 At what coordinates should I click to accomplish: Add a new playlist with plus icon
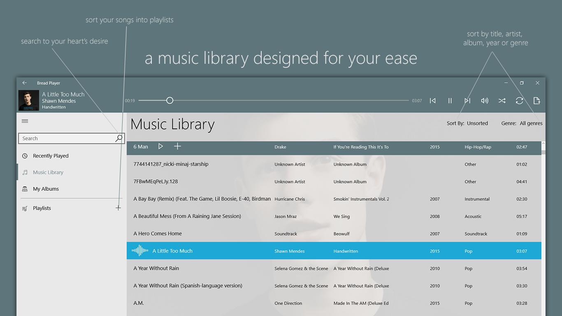coord(118,208)
